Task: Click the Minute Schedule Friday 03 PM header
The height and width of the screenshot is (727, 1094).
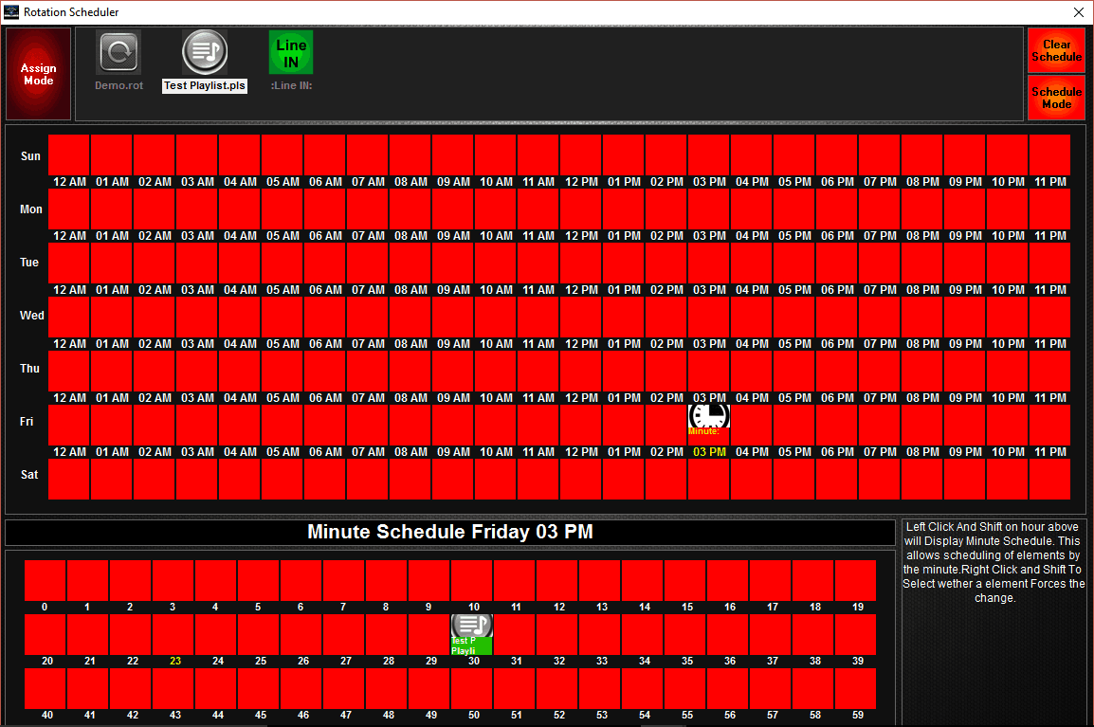Action: point(450,532)
